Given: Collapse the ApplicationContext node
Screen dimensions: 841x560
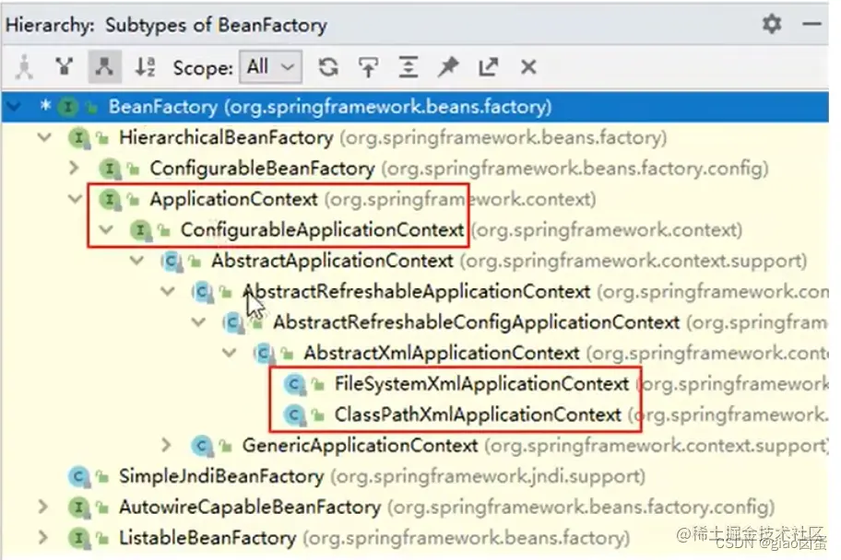Looking at the screenshot, I should [75, 199].
